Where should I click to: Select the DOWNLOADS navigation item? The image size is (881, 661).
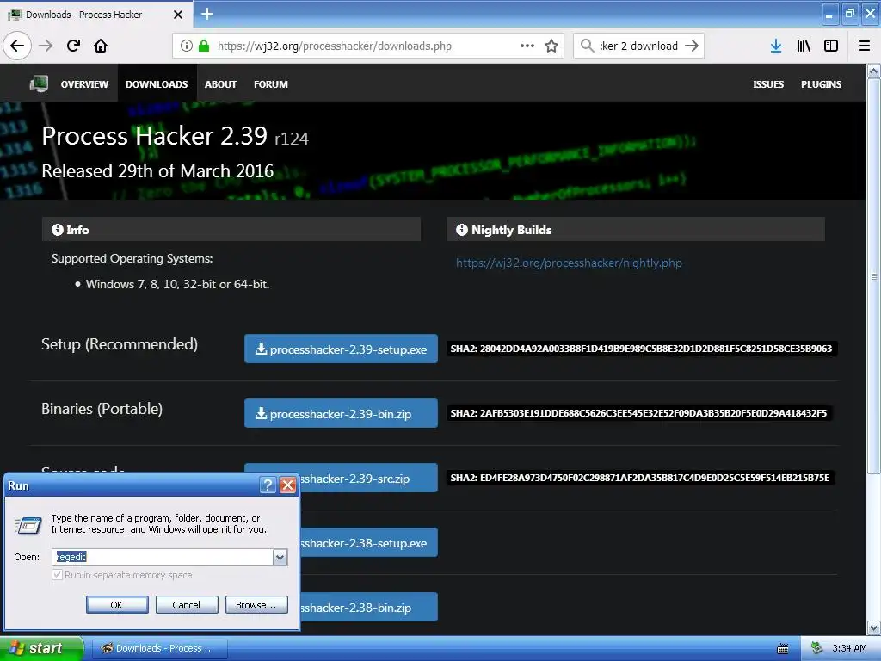157,84
